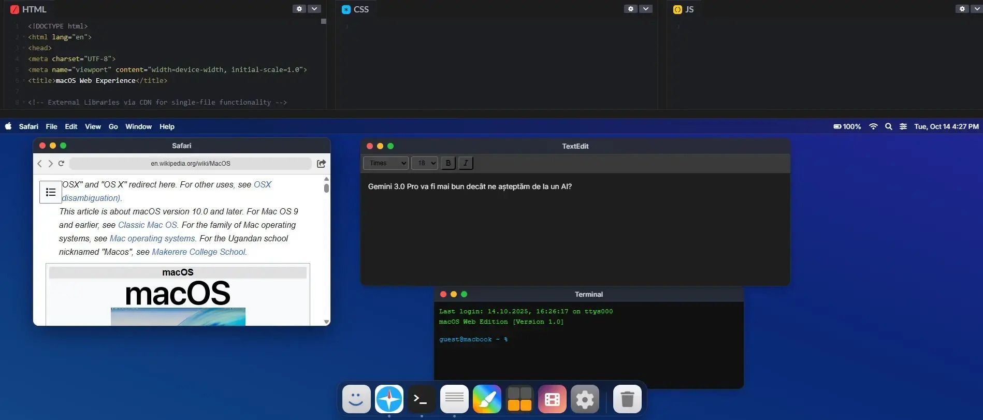Follow the Classic Mac OS link
This screenshot has width=983, height=420.
point(148,225)
